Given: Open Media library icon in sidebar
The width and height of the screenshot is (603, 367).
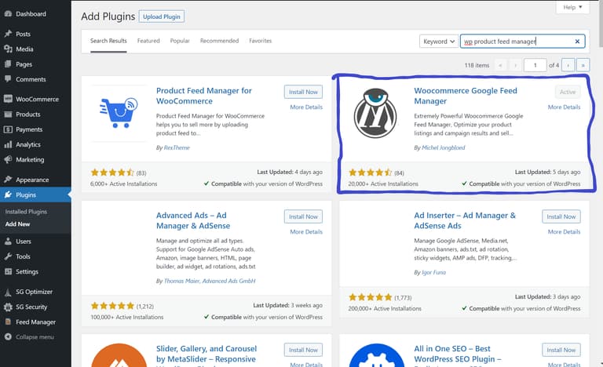Looking at the screenshot, I should [8, 49].
